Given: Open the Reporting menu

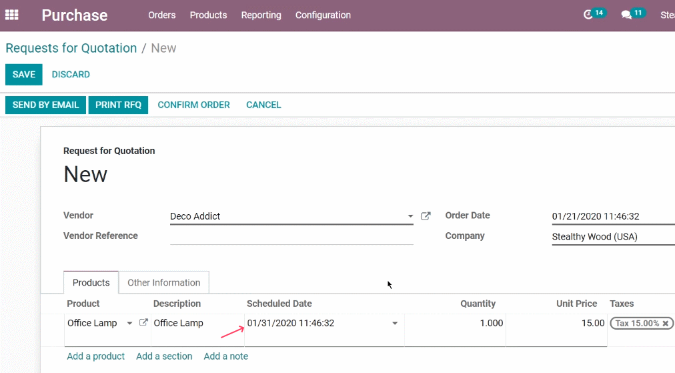Looking at the screenshot, I should point(261,15).
